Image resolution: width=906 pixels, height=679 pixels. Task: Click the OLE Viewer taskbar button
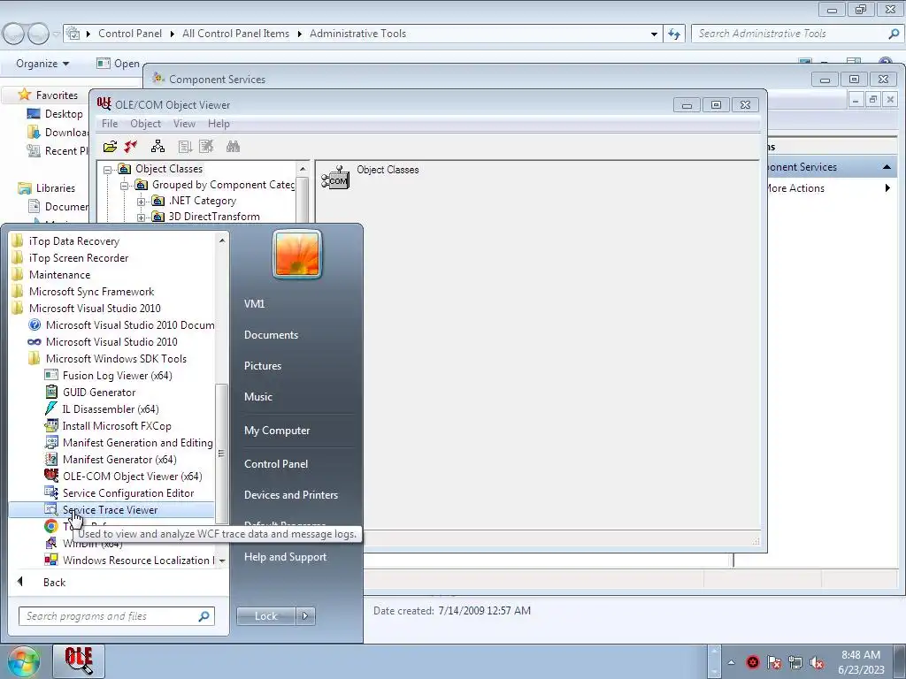(x=79, y=661)
